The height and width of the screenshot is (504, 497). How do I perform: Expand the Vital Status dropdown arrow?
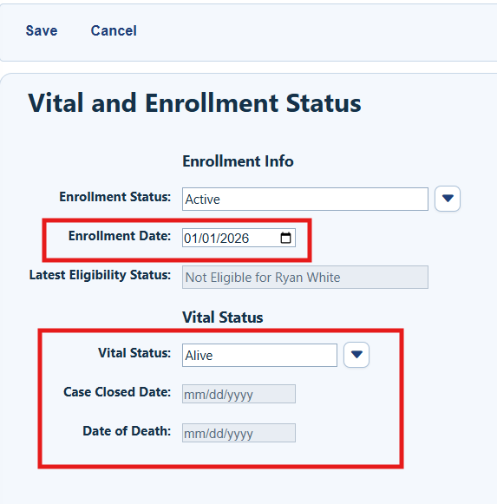tap(356, 355)
